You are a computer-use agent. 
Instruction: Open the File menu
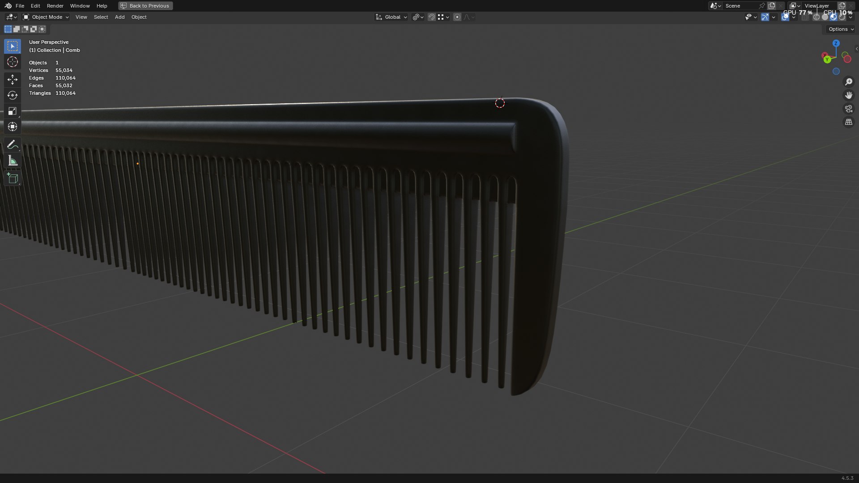tap(20, 6)
